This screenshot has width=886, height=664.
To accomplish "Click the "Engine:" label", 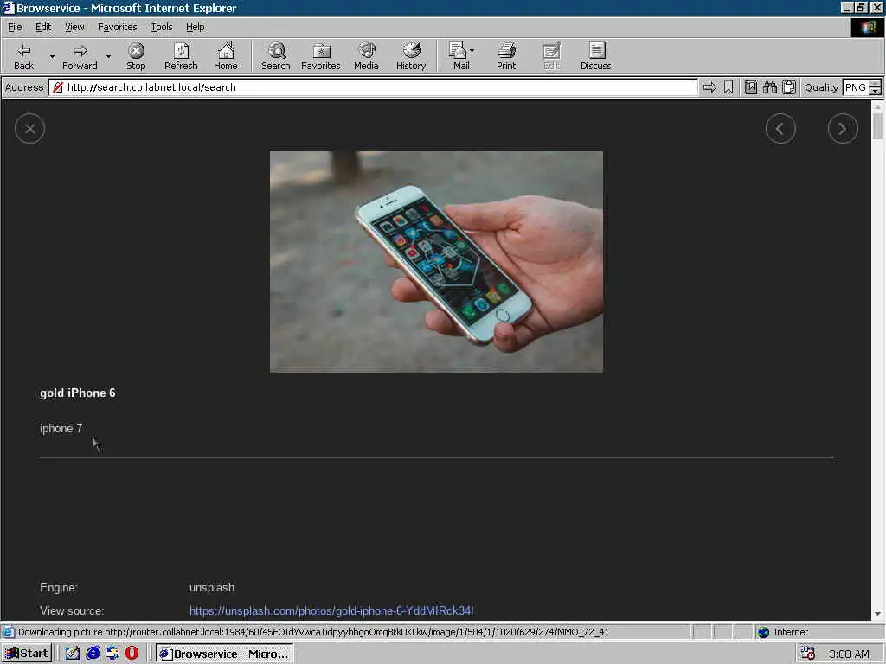I will [x=59, y=587].
